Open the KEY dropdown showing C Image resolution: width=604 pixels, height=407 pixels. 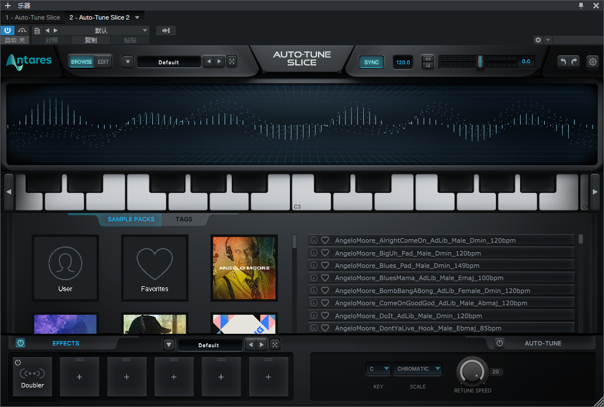378,368
